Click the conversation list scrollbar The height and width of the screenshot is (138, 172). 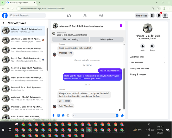[x=47, y=49]
